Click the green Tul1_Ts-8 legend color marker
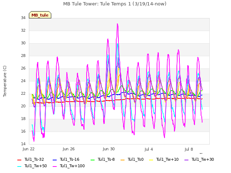This screenshot has height=173, width=231. click(x=92, y=160)
